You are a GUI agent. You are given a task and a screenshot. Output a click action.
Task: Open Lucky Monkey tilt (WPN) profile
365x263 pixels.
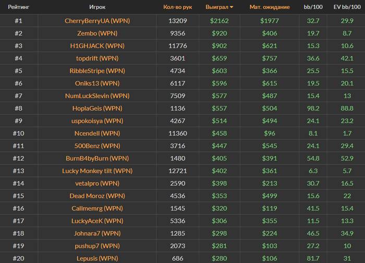point(96,171)
